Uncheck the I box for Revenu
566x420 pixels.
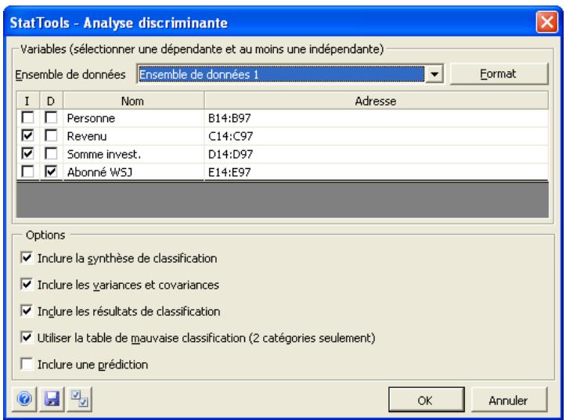pyautogui.click(x=28, y=135)
